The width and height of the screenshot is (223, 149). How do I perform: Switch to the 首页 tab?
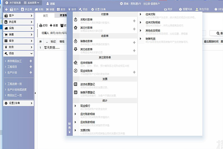45,16
